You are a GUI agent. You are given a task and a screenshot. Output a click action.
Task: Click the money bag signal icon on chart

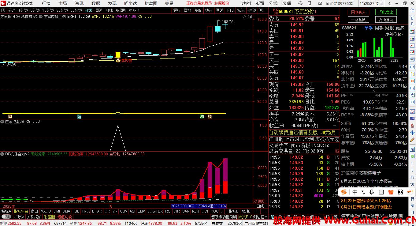pyautogui.click(x=118, y=60)
